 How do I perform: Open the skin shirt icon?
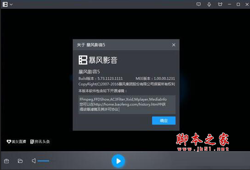click(220, 4)
